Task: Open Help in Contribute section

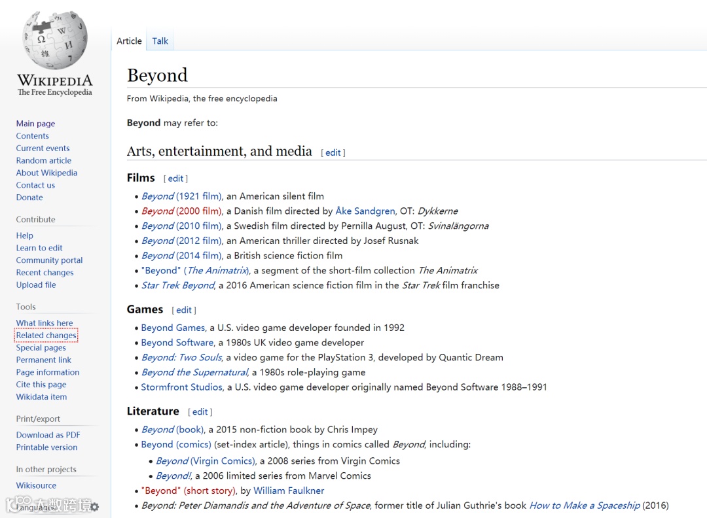Action: tap(25, 235)
